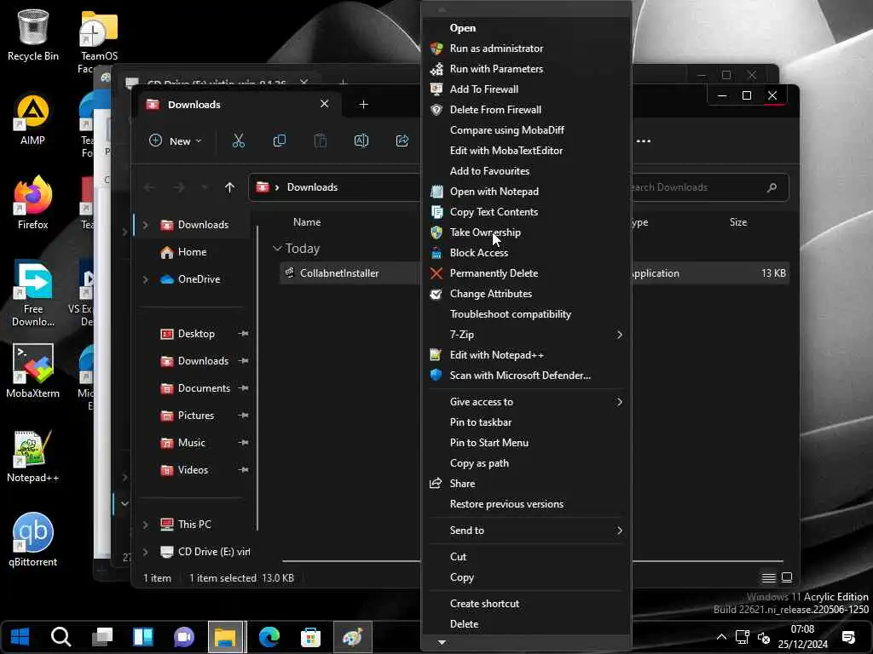Open pinned Pictures folder in sidebar
Image resolution: width=873 pixels, height=654 pixels.
196,416
